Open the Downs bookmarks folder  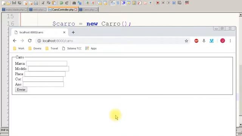[x=35, y=48]
